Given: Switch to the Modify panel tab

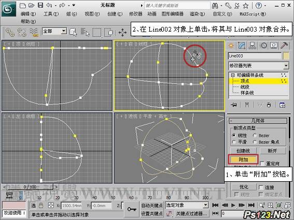Looking at the screenshot, I should [242, 46].
